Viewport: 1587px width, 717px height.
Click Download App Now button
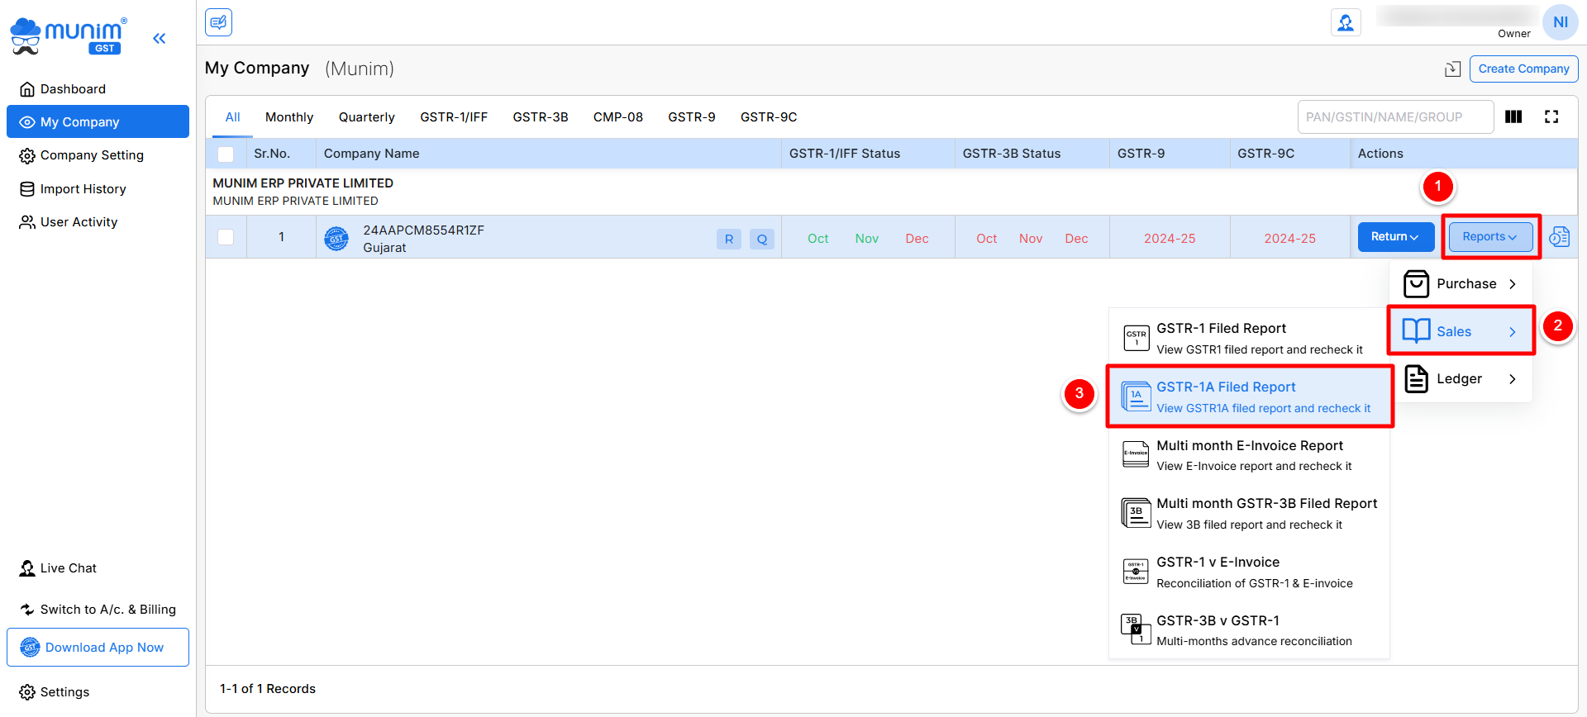pos(98,648)
